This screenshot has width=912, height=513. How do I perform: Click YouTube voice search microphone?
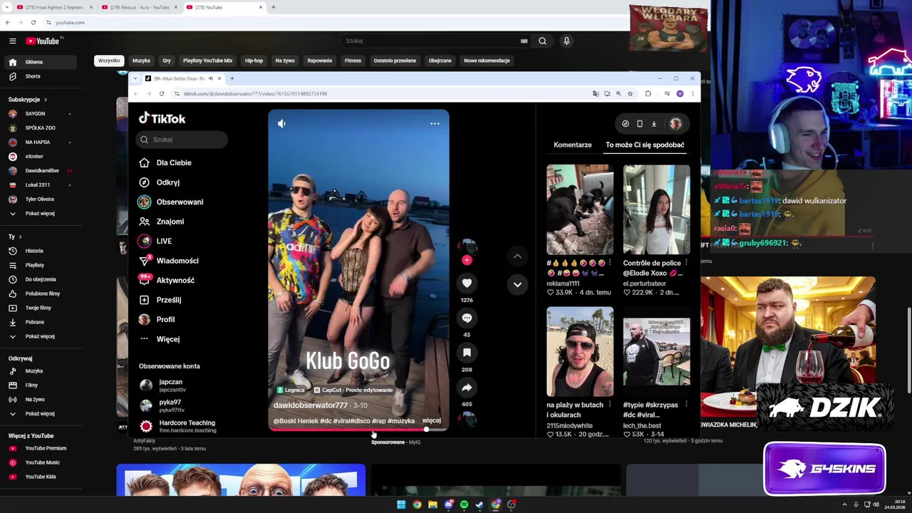coord(566,41)
